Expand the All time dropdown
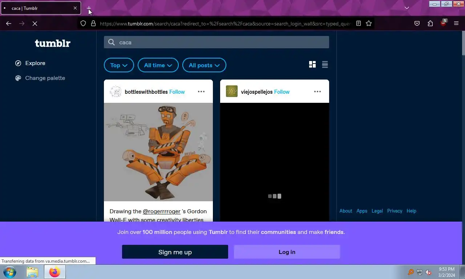Image resolution: width=465 pixels, height=279 pixels. tap(158, 65)
